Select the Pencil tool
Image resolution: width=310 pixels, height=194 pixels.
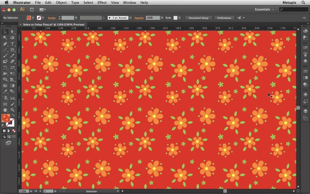[12, 56]
